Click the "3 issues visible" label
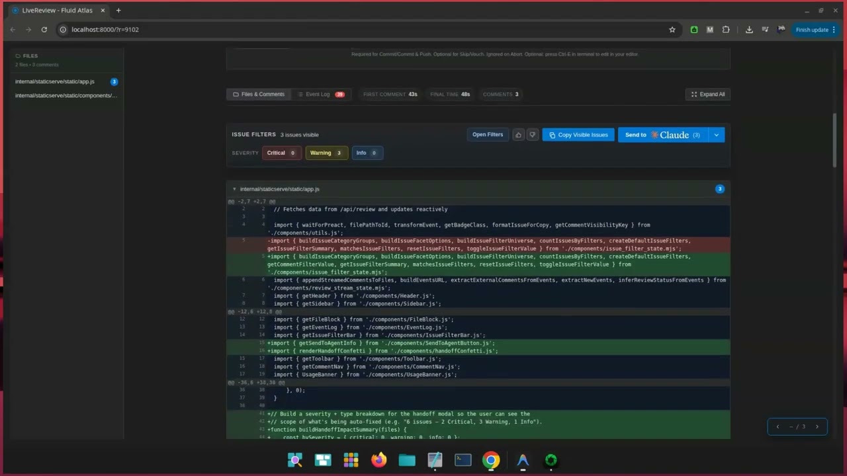The image size is (847, 476). click(x=300, y=135)
